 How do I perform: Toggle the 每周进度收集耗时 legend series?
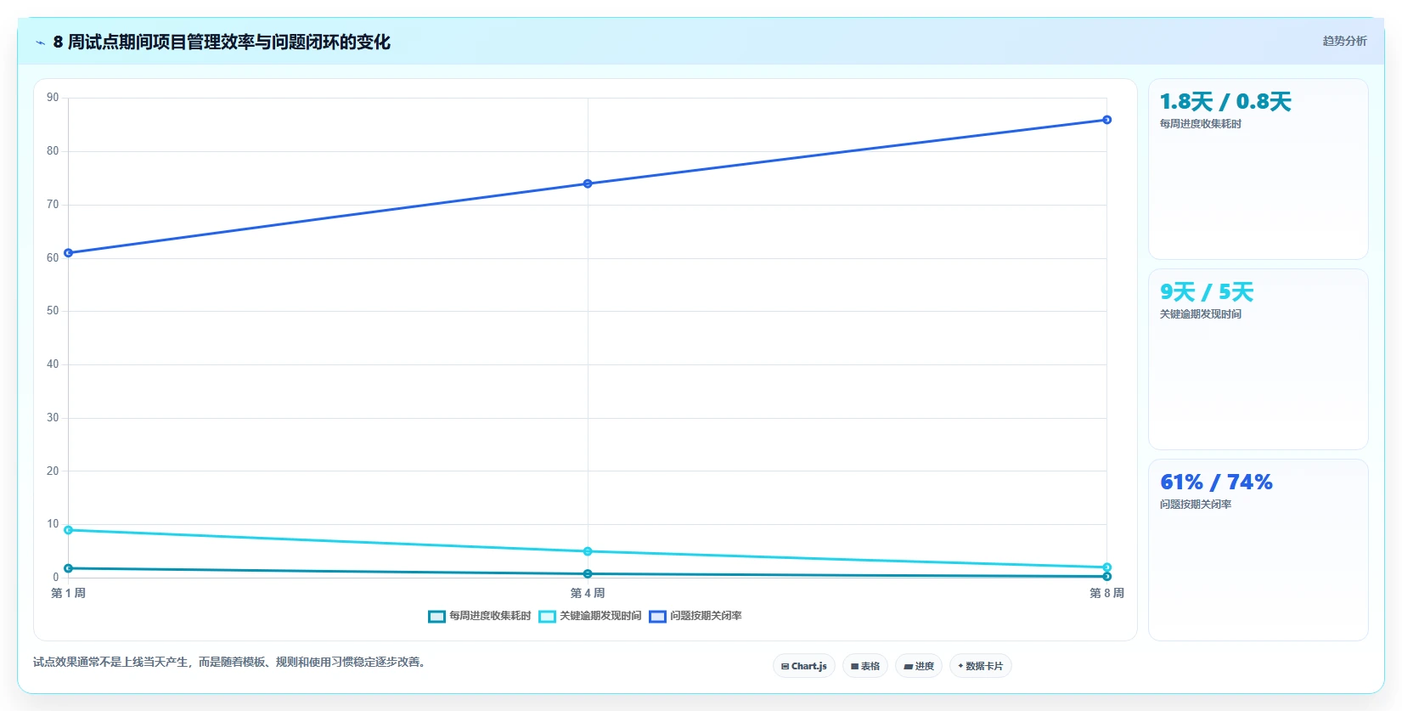(480, 616)
